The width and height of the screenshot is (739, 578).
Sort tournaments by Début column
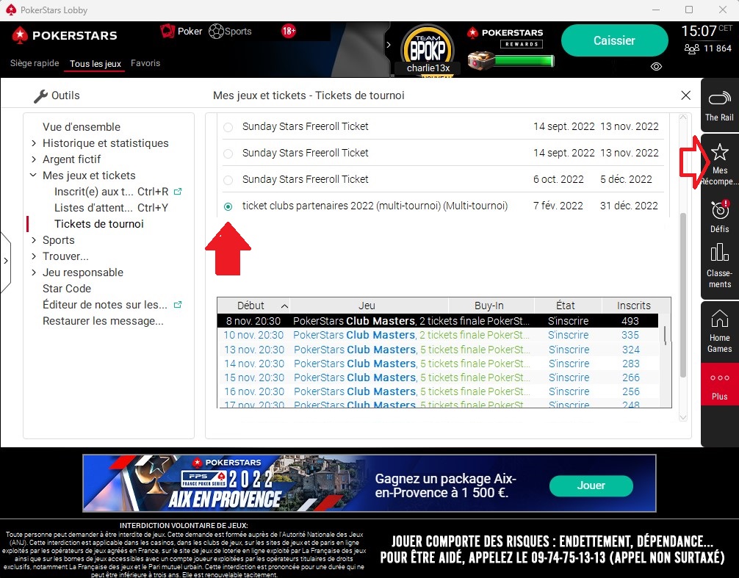253,306
